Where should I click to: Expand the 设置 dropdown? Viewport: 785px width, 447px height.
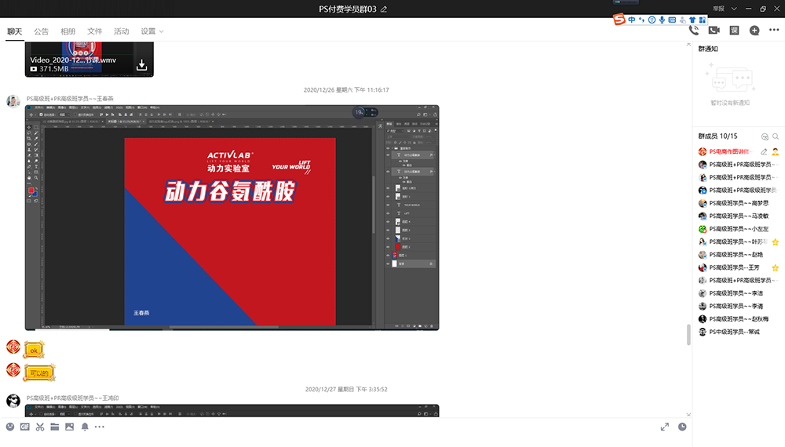click(152, 31)
